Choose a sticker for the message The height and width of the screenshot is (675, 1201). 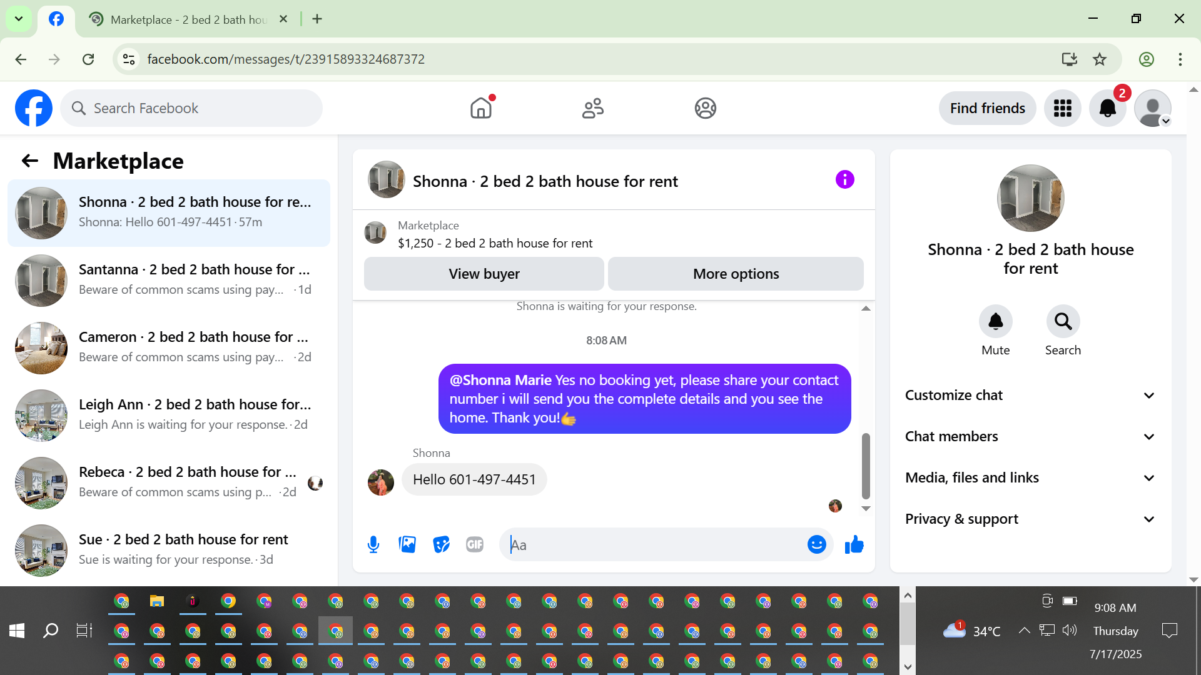tap(441, 545)
